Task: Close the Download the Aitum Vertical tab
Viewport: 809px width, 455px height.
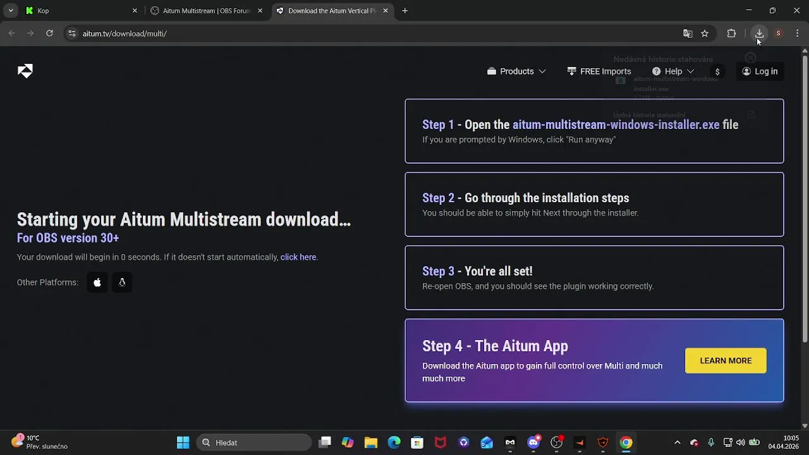Action: (386, 11)
